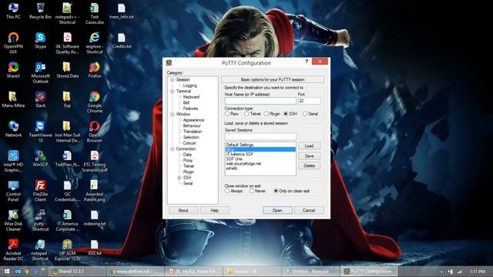This screenshot has width=493, height=277.
Task: Select the Wise Disk Cleaner desktop icon
Action: 13,220
